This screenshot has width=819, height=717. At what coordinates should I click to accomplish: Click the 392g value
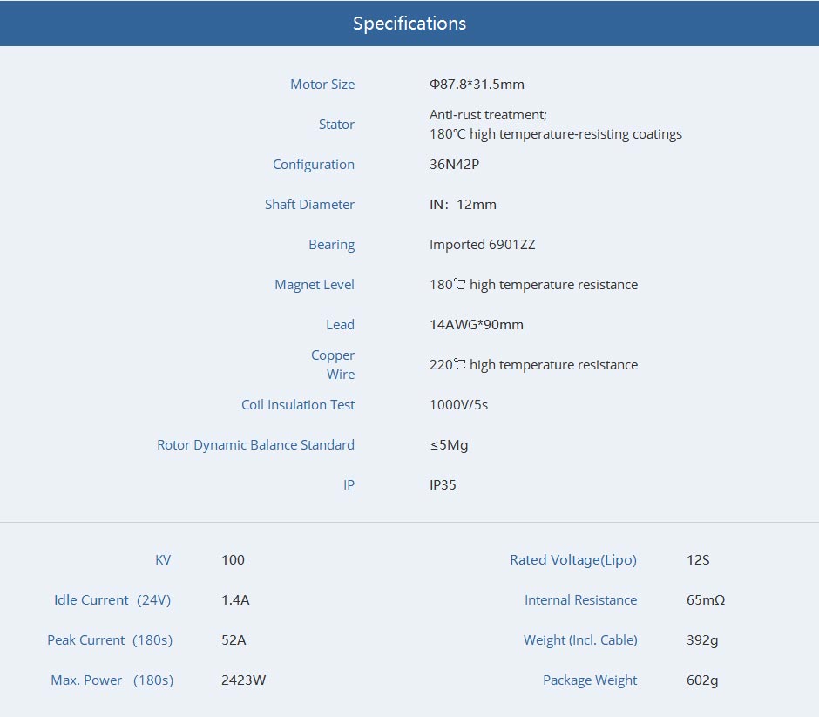tap(702, 640)
